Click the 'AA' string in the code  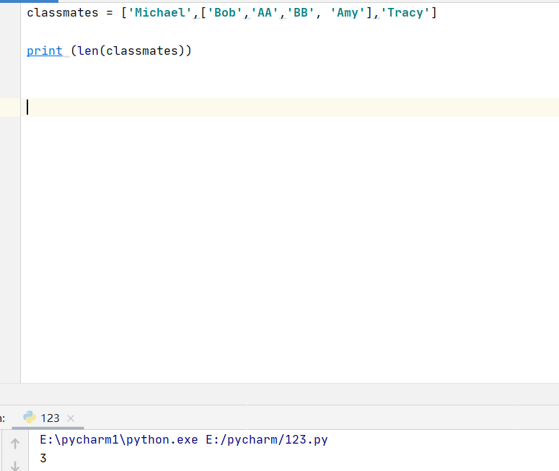point(265,13)
